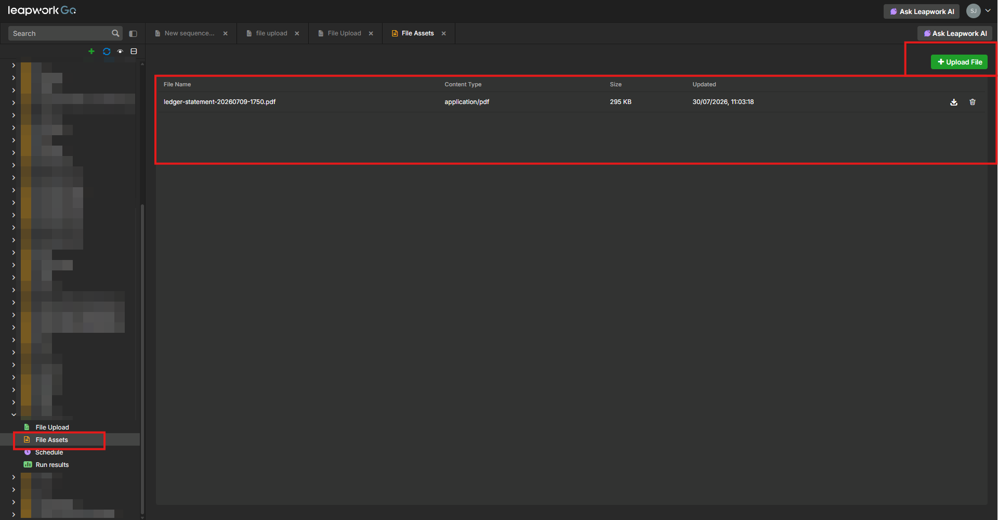Open Ask Leapwork AI button in tab bar
998x520 pixels.
click(955, 33)
